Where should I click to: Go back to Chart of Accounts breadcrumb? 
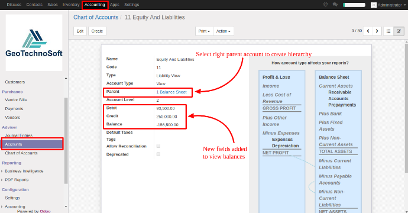tap(96, 17)
